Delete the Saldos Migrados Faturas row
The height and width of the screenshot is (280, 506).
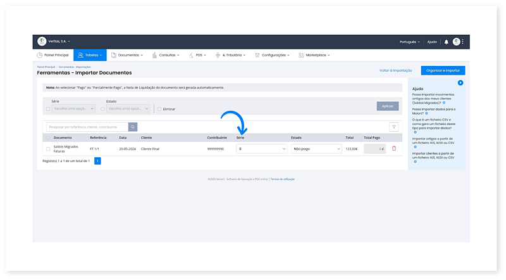(x=394, y=149)
